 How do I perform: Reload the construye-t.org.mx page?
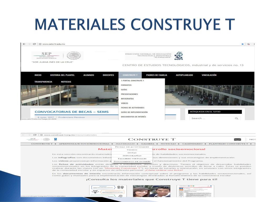35,135
